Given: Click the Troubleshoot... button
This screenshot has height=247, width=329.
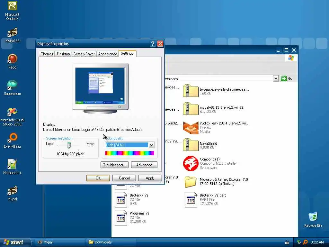Looking at the screenshot, I should 114,165.
